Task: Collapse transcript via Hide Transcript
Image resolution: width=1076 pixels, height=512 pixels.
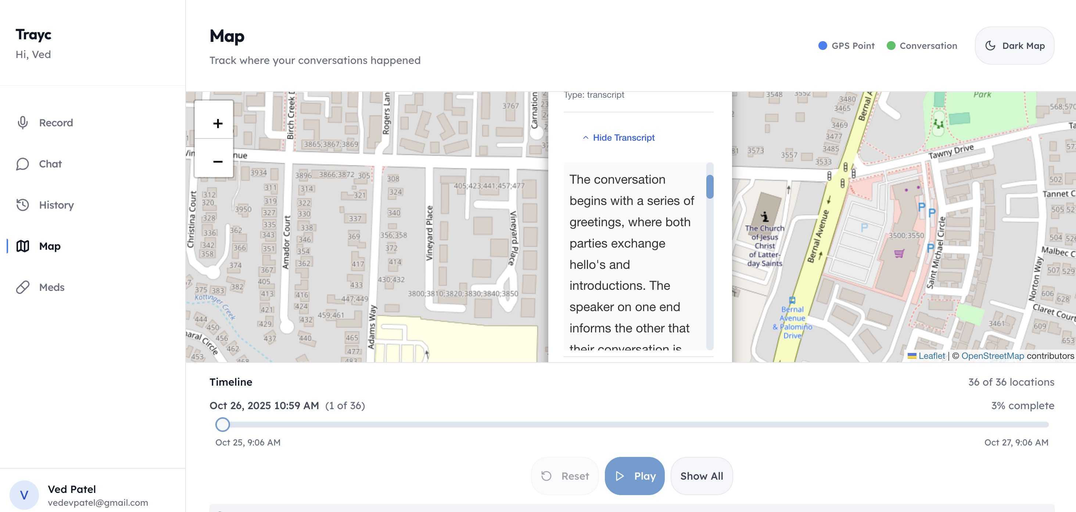Action: 623,137
